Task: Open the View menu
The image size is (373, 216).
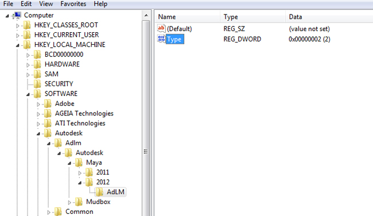Action: [46, 4]
